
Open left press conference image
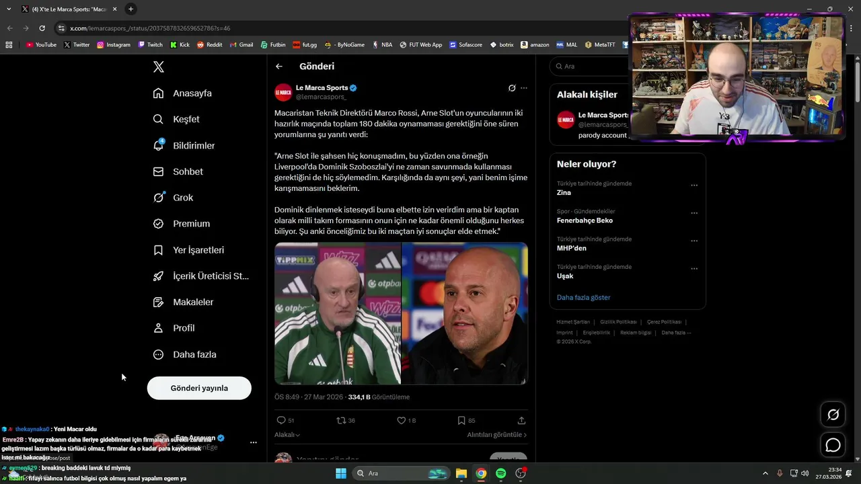(338, 313)
